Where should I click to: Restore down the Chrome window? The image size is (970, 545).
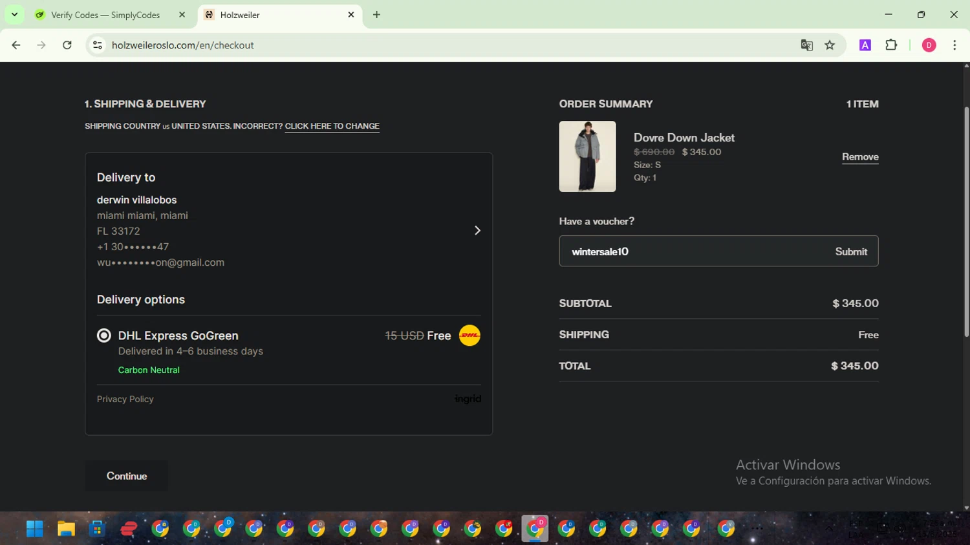pyautogui.click(x=921, y=14)
